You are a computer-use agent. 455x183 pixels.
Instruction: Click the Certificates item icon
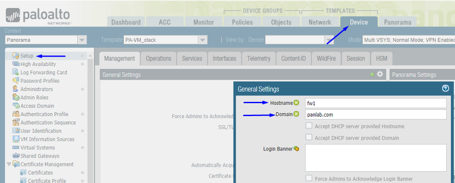point(23,173)
